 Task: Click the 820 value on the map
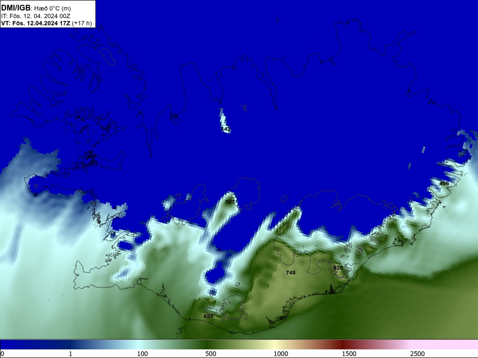pos(338,268)
